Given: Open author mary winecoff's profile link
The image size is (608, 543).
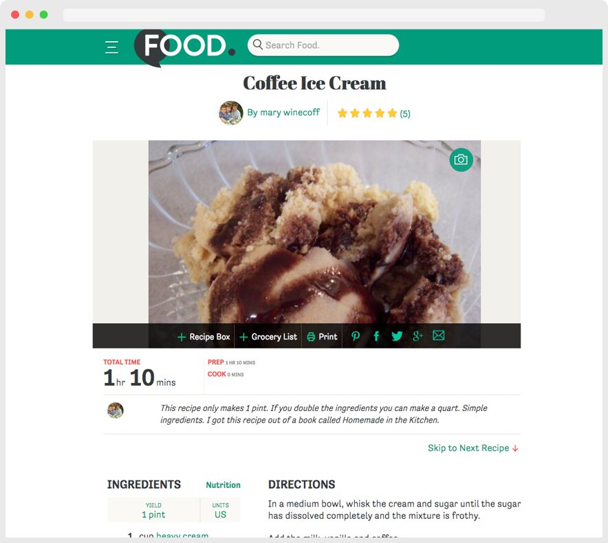Looking at the screenshot, I should pyautogui.click(x=283, y=113).
